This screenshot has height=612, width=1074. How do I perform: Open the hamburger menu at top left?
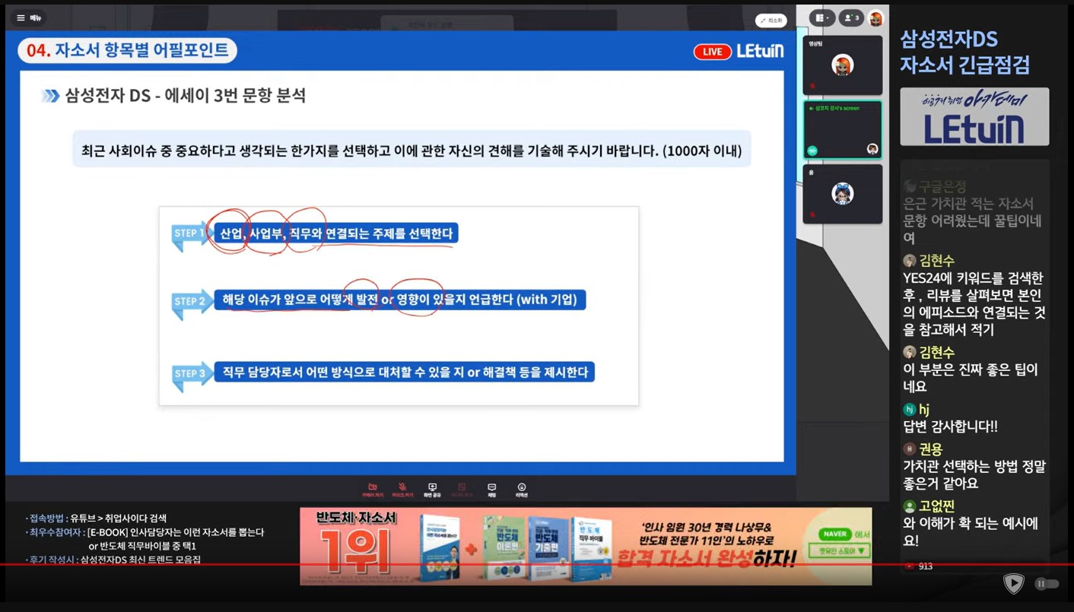coord(29,17)
